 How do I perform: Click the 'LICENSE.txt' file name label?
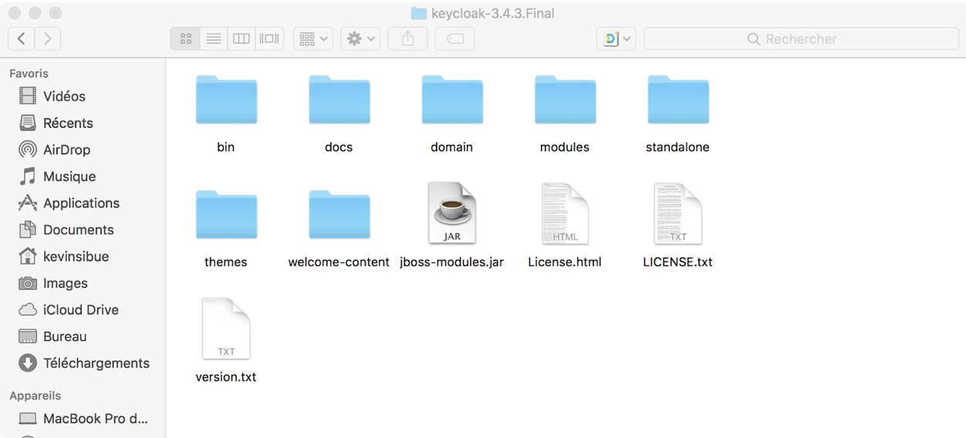coord(677,262)
